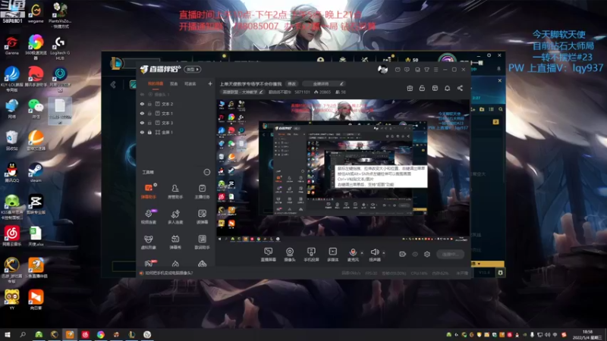
Task: Click the stream status button in bottom bar
Action: [x=450, y=254]
